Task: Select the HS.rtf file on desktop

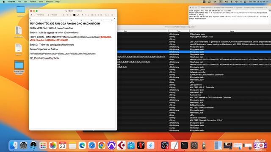Action: pos(19,49)
